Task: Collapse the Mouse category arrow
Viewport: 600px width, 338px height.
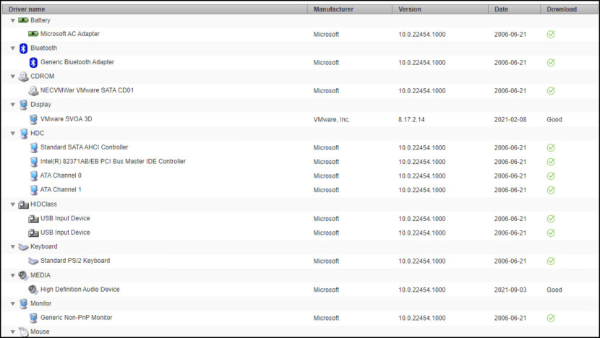Action: 12,332
